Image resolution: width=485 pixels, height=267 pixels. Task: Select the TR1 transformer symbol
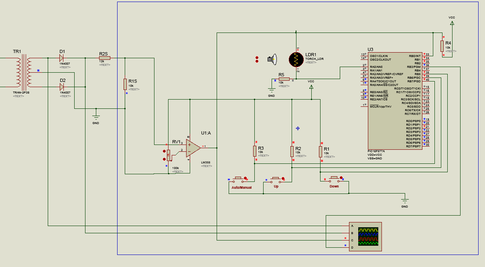(x=24, y=73)
